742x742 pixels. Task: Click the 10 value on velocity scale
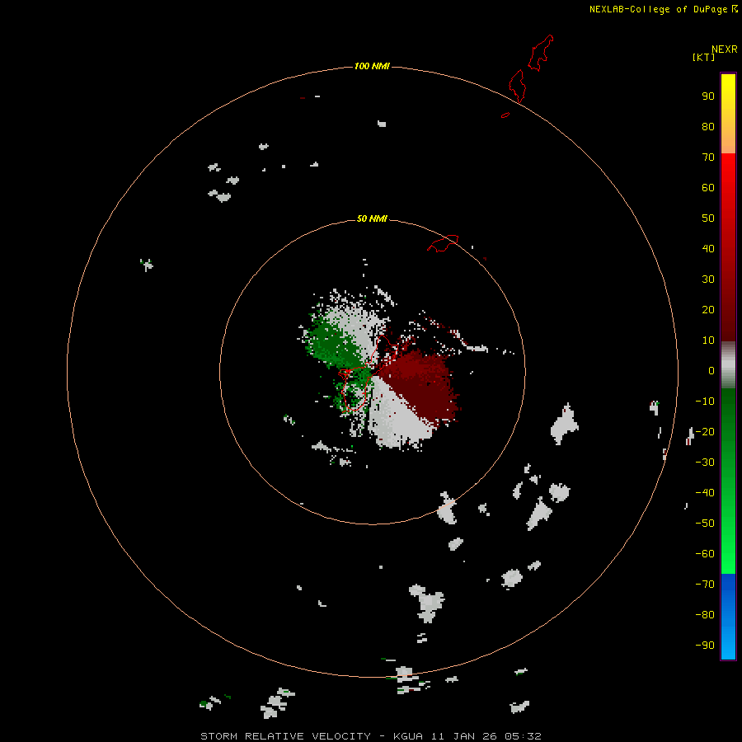pyautogui.click(x=708, y=340)
